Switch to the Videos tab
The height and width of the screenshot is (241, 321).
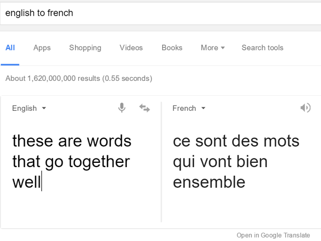131,48
